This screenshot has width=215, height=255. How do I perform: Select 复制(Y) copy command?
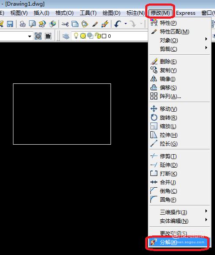coord(179,70)
